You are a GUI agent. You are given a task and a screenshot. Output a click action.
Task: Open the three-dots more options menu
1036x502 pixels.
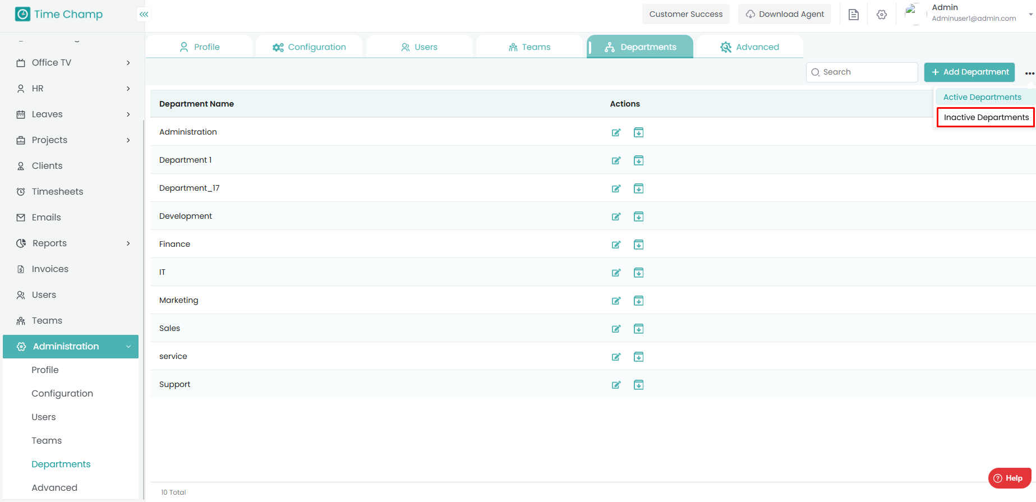1029,73
